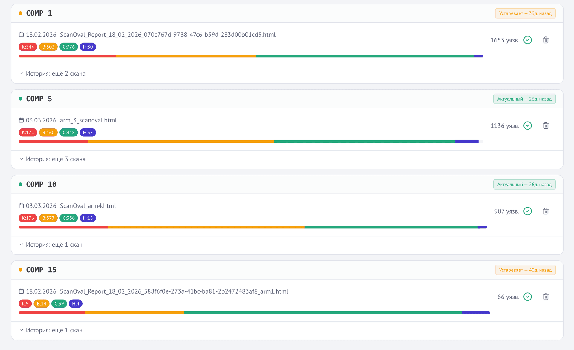This screenshot has height=350, width=574.
Task: Click check circle next to 907 уязв.
Action: pos(528,211)
